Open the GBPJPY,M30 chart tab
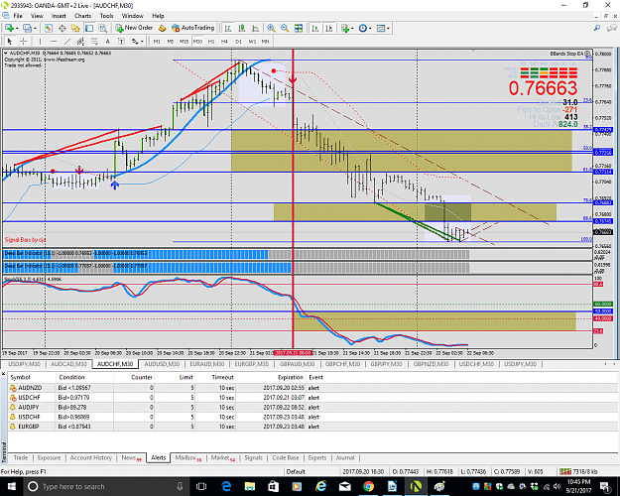The image size is (620, 496). [386, 364]
